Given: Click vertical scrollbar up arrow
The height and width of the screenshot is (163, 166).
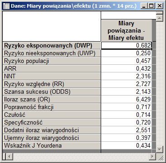Looking at the screenshot, I should (x=160, y=18).
